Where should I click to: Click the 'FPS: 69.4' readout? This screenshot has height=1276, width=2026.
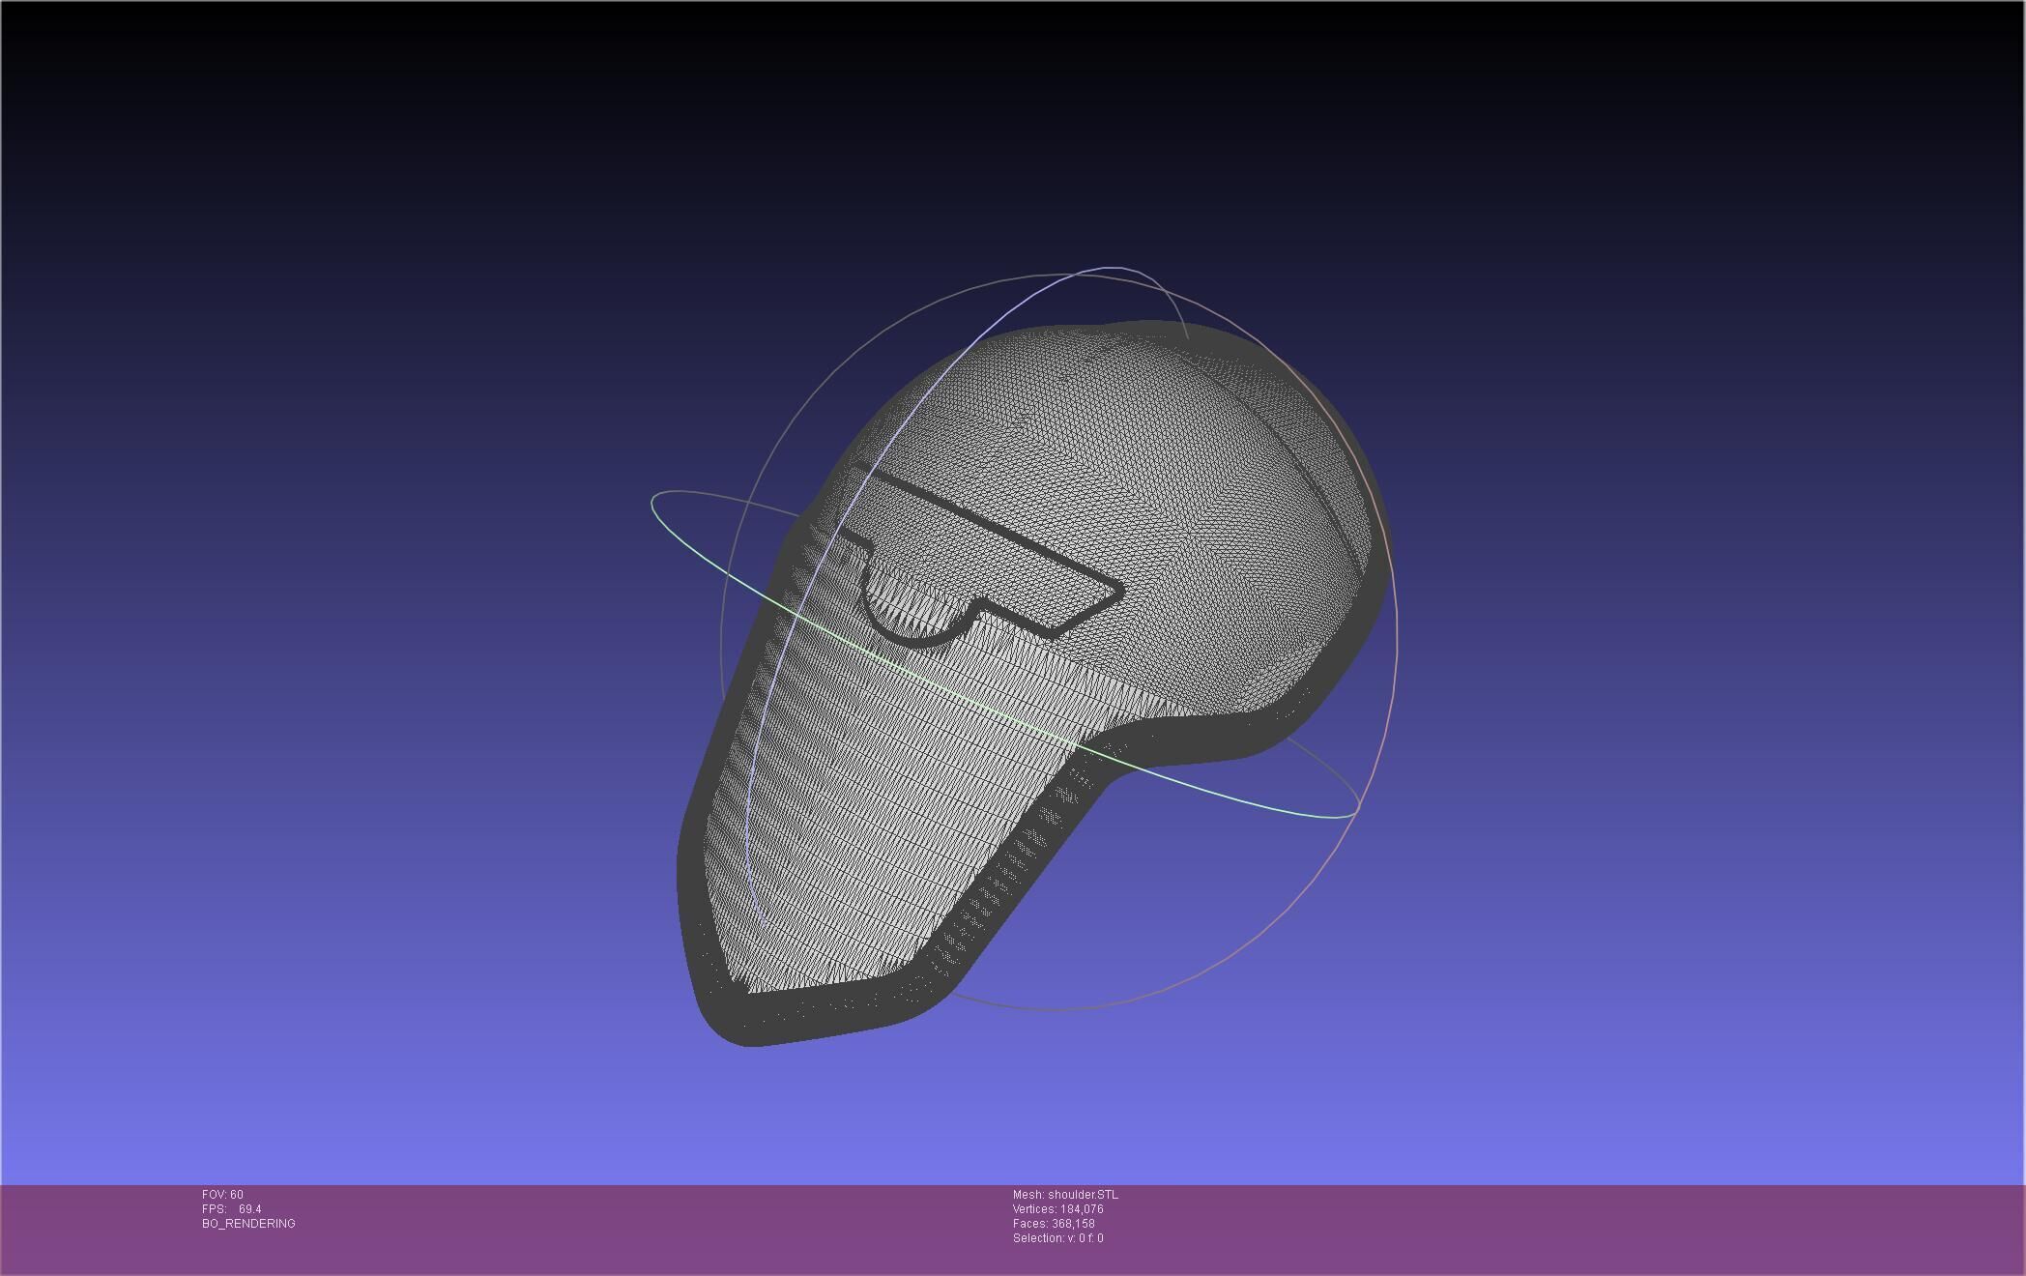coord(232,1209)
